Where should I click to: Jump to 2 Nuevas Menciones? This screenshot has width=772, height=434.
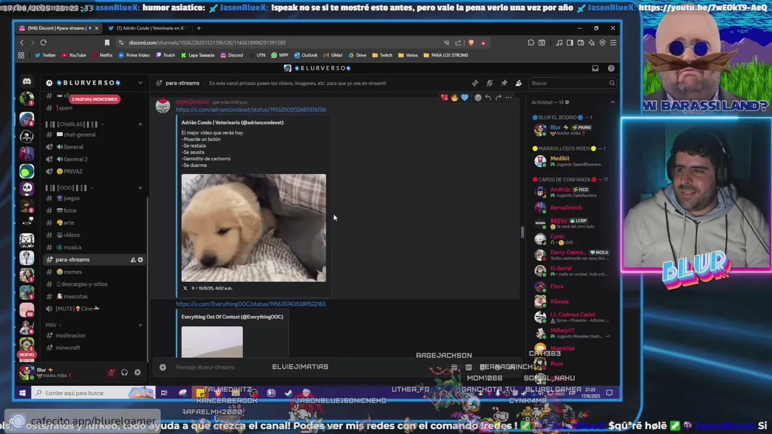[x=95, y=99]
